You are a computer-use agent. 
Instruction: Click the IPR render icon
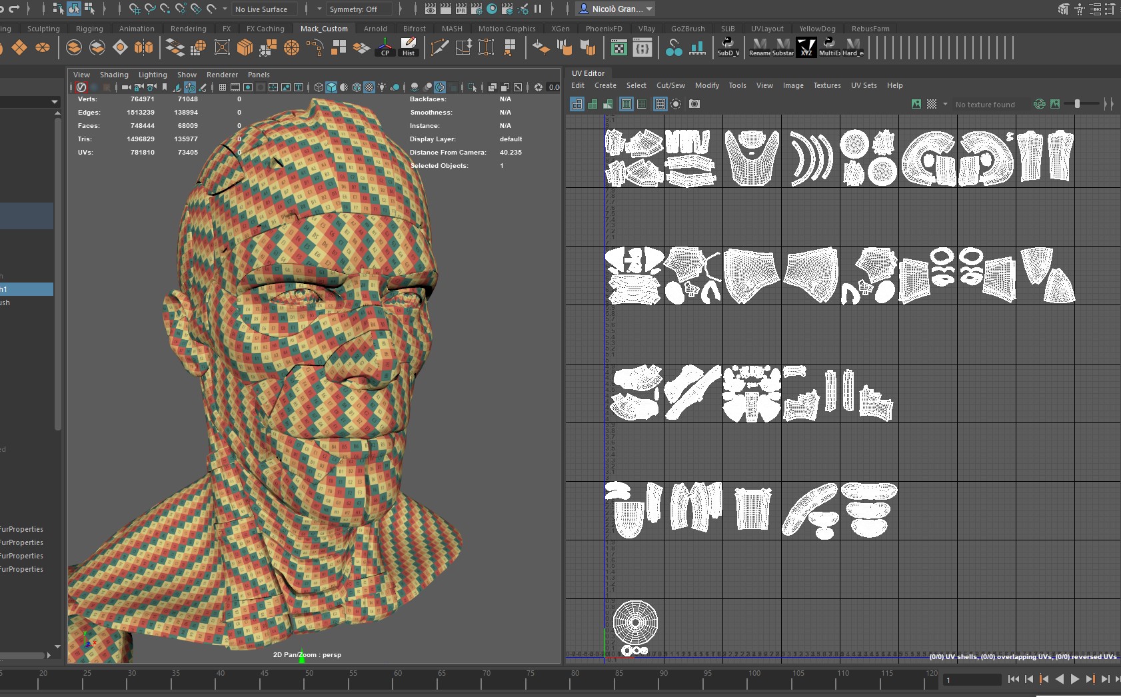[461, 9]
